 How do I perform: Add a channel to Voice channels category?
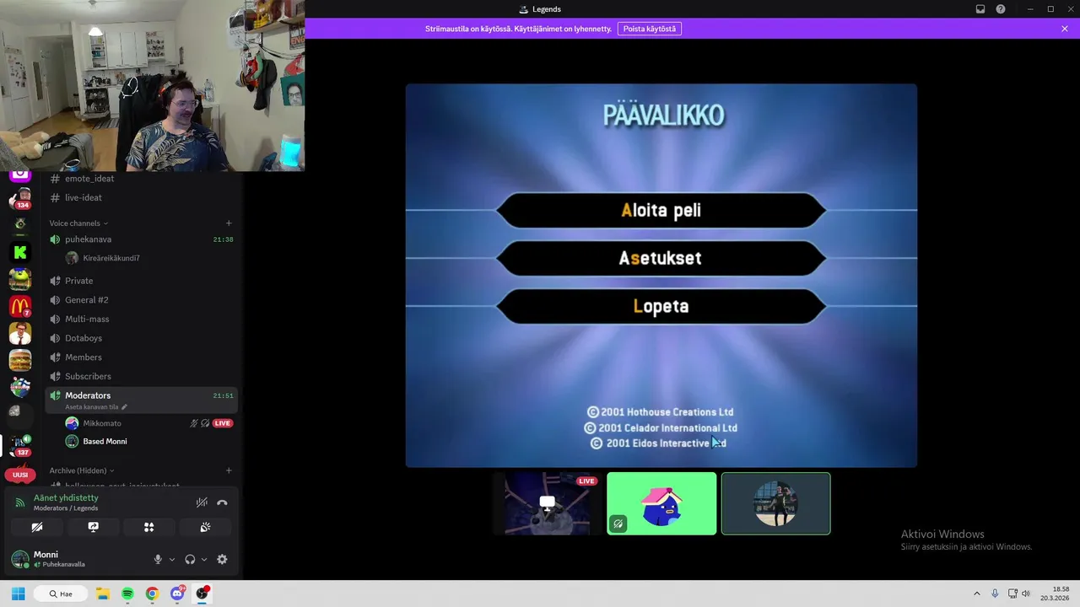click(229, 223)
